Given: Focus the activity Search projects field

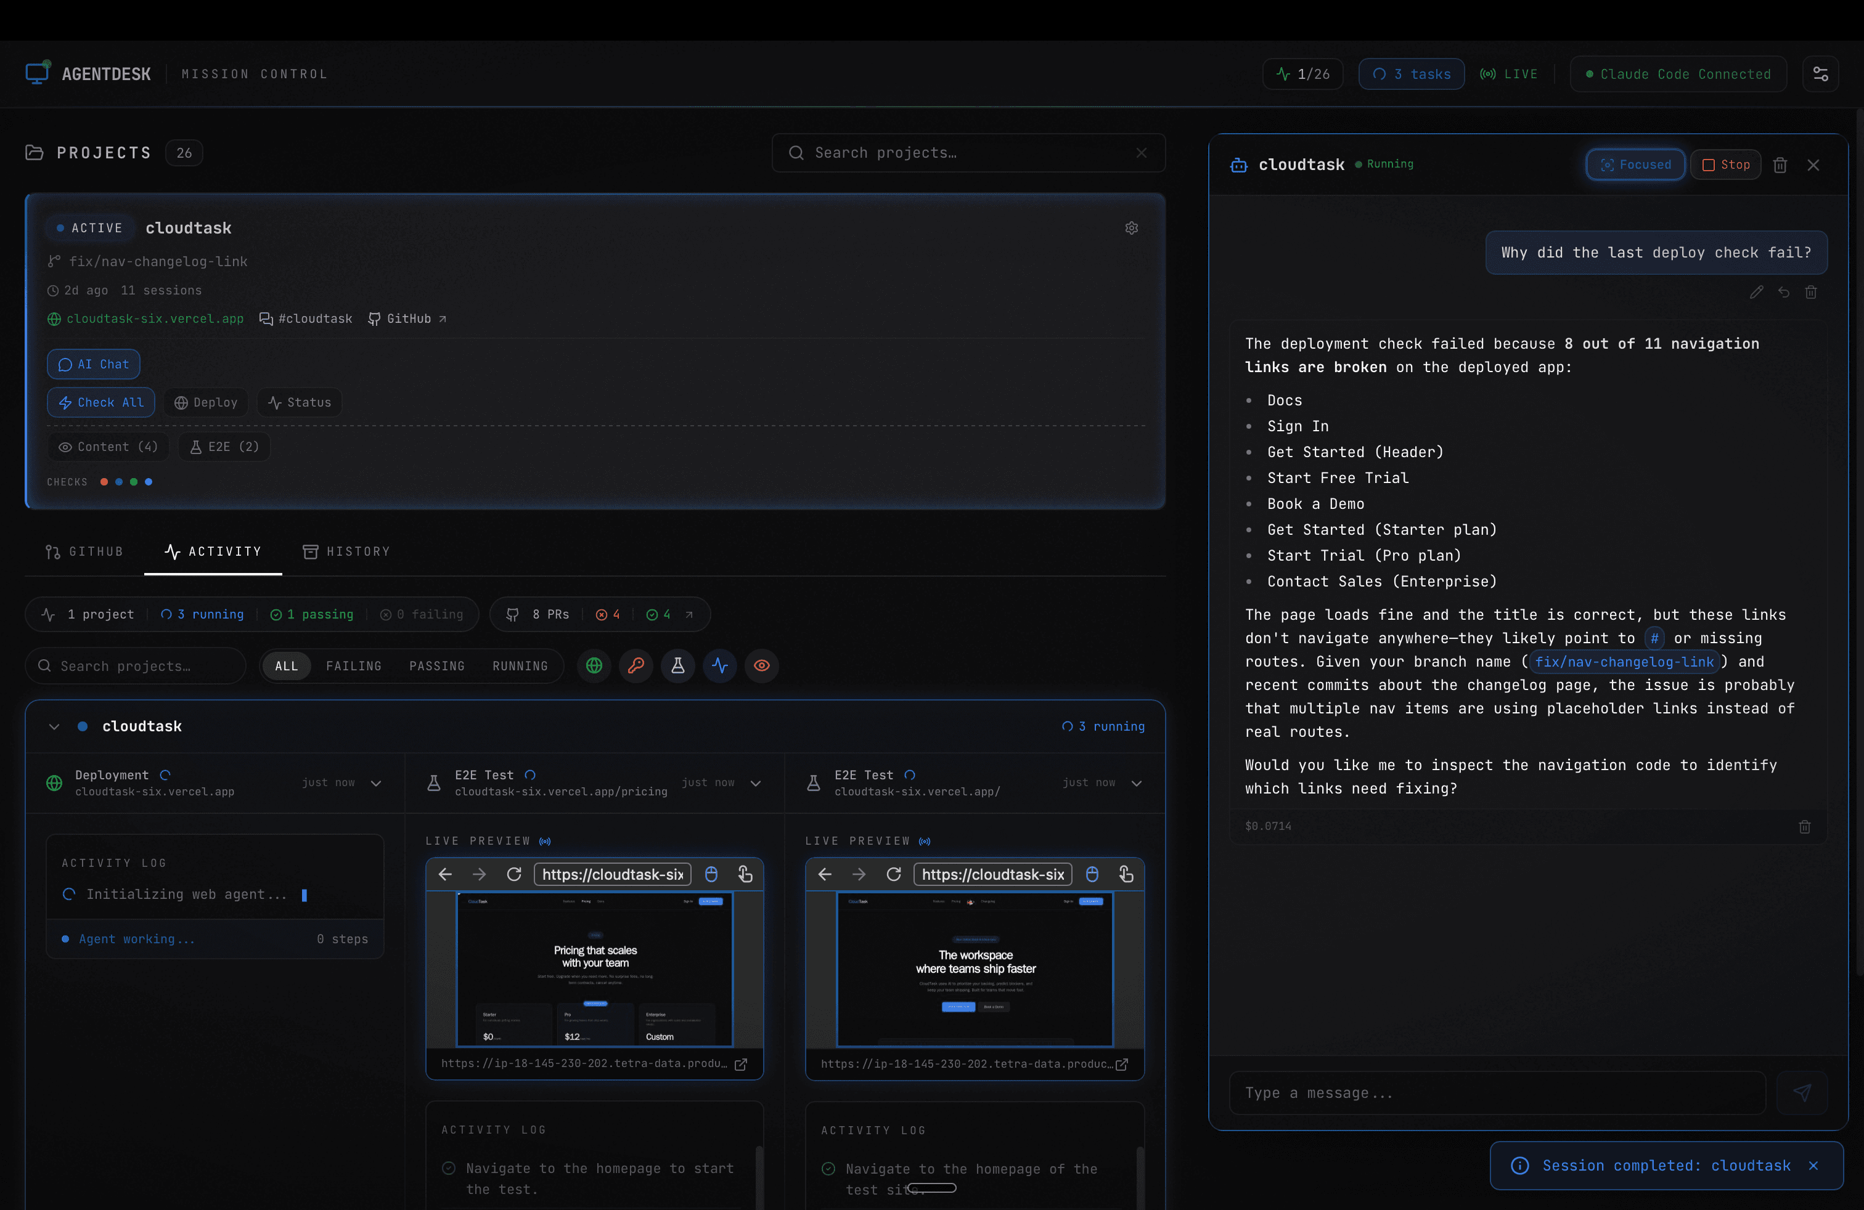Looking at the screenshot, I should tap(136, 666).
